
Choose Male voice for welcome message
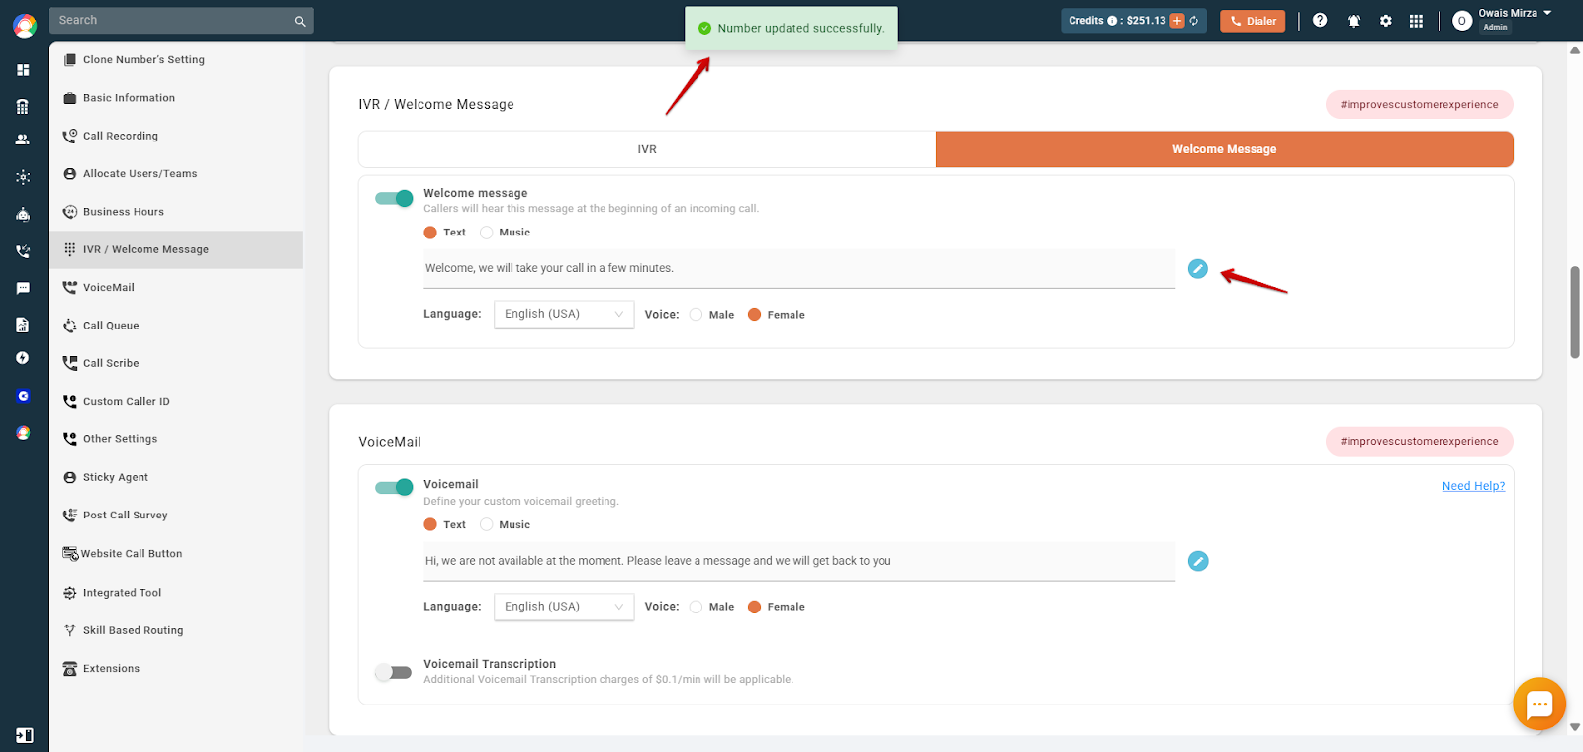click(x=697, y=315)
